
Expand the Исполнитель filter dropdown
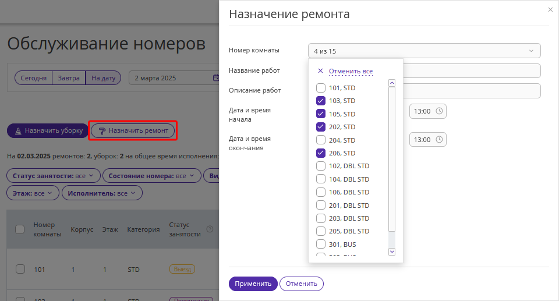click(102, 193)
